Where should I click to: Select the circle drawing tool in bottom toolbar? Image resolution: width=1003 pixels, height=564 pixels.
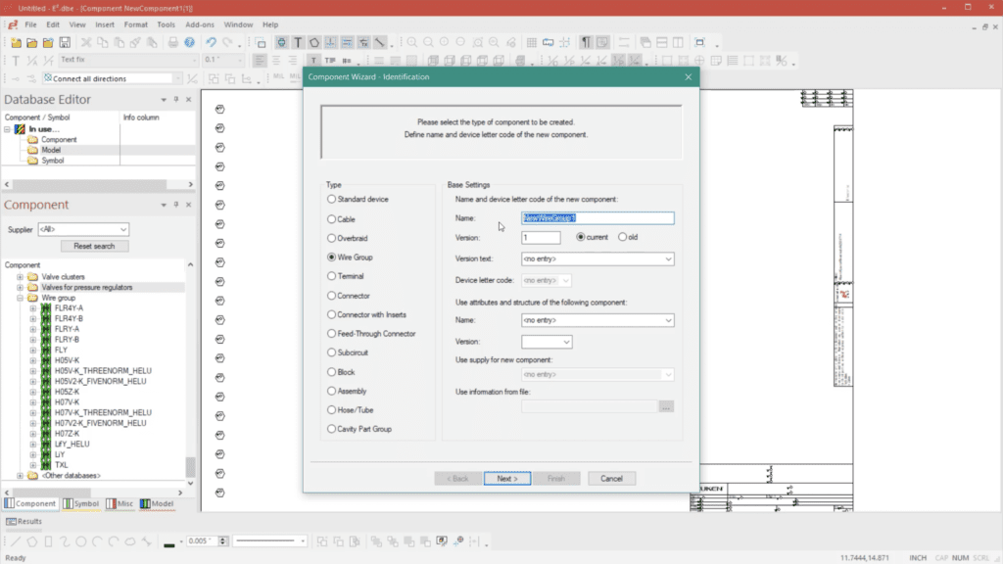(x=81, y=540)
